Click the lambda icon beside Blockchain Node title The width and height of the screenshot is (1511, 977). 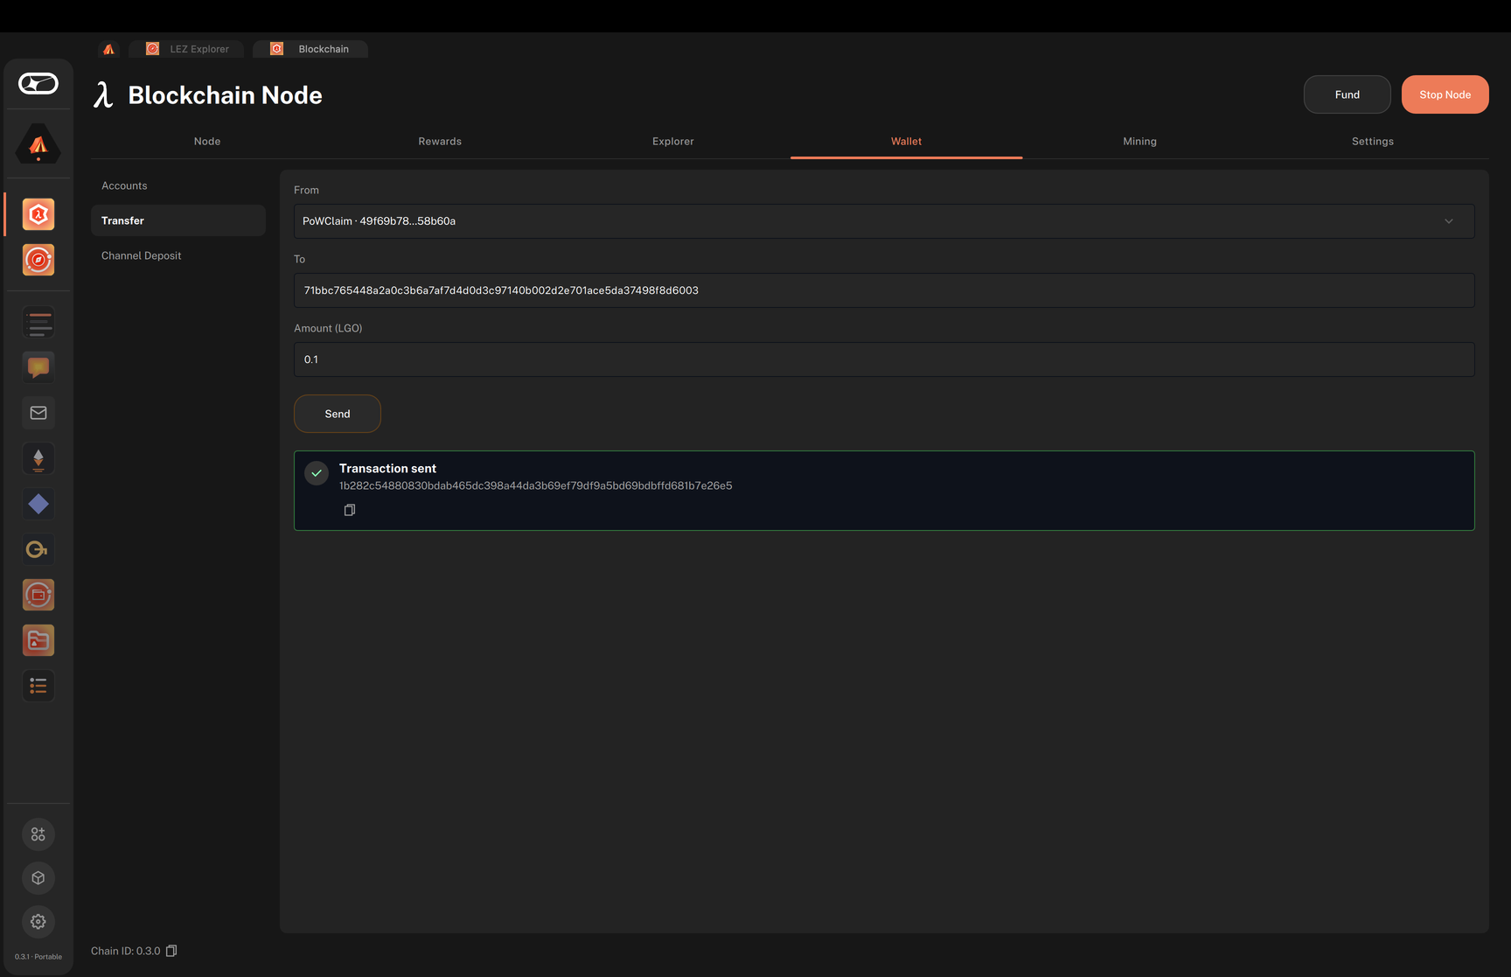104,94
